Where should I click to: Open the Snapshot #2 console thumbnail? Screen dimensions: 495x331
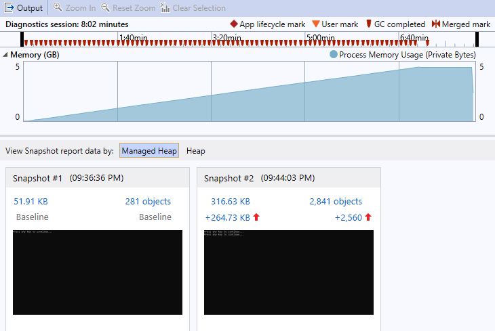click(x=289, y=272)
